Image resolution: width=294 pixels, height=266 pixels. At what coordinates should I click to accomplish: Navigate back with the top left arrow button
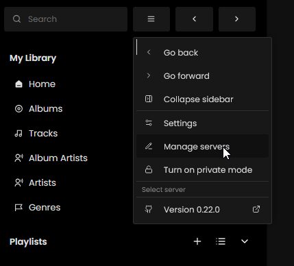(194, 19)
